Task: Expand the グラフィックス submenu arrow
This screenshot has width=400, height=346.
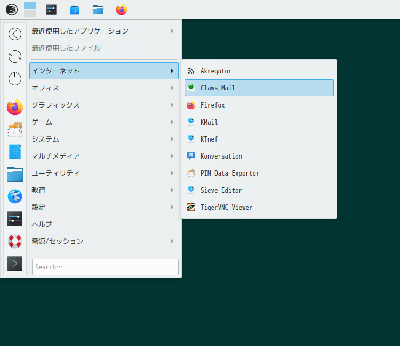Action: 172,105
